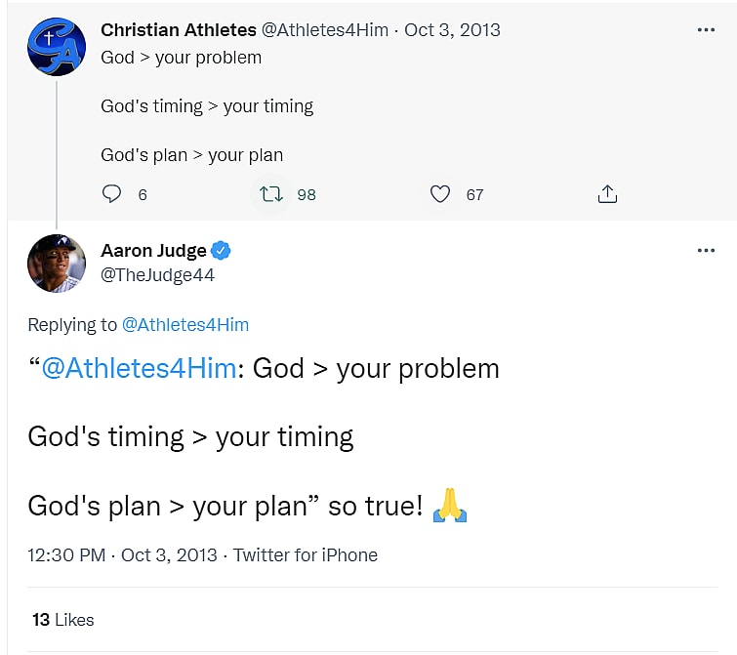This screenshot has height=655, width=737.
Task: Share the Christian Athletes tweet
Action: click(x=607, y=194)
